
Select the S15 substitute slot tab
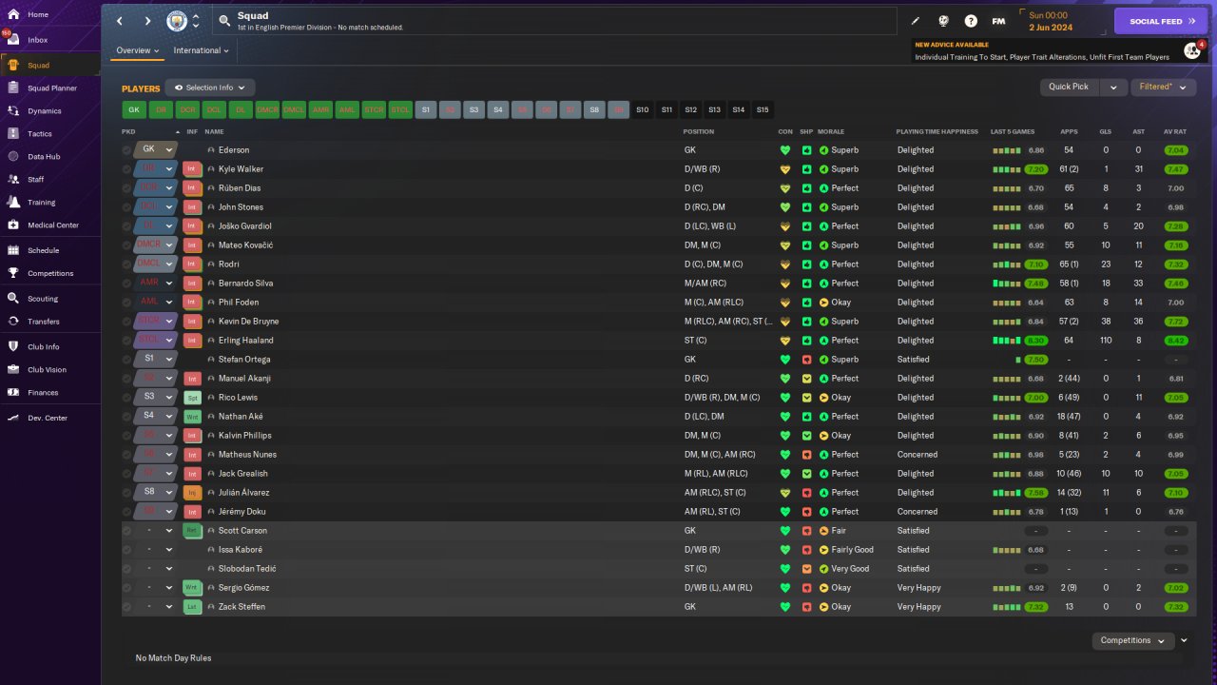pos(763,109)
